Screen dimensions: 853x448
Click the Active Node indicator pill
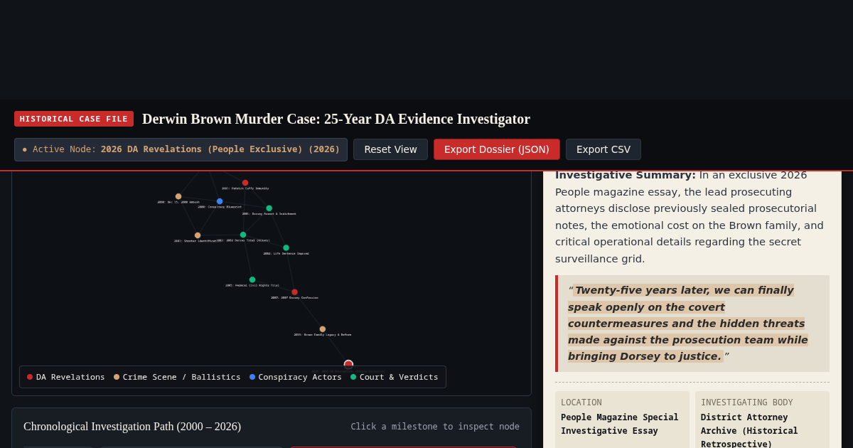coord(181,149)
